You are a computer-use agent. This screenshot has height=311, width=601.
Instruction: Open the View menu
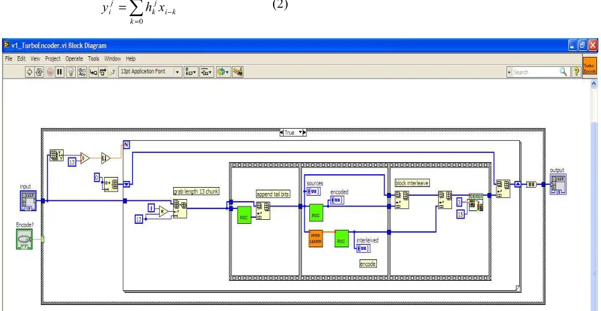[36, 58]
